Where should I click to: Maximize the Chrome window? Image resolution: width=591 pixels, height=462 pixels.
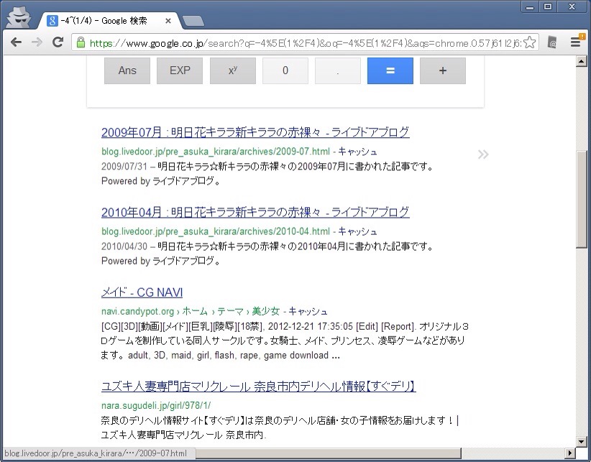[x=548, y=6]
